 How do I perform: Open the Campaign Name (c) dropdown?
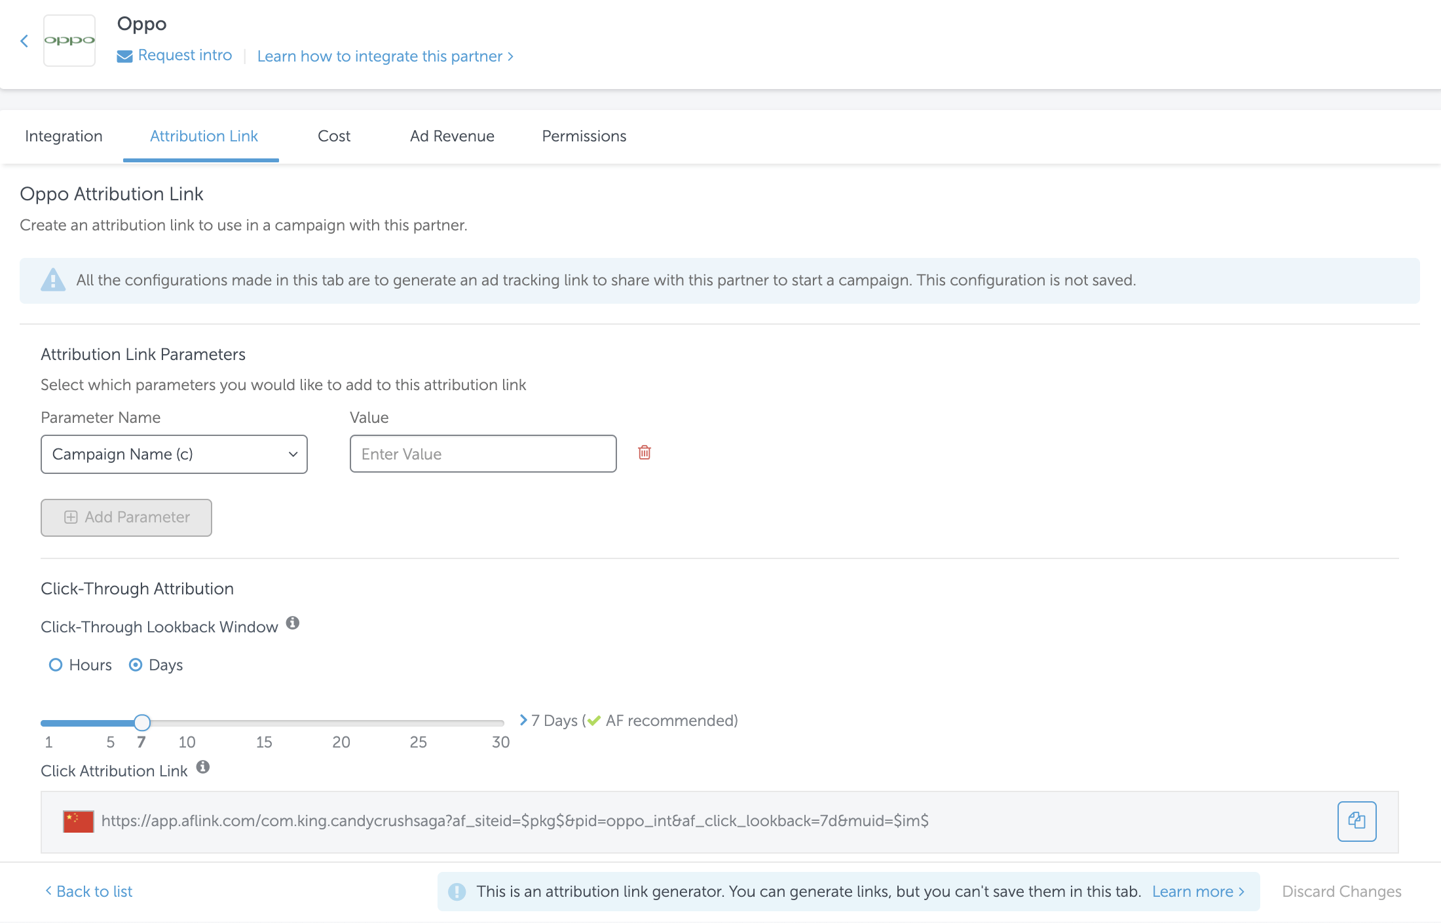point(174,454)
